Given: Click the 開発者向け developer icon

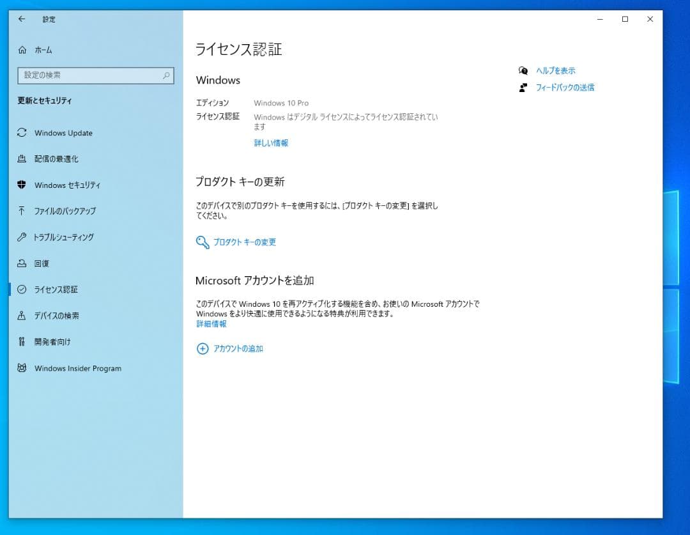Looking at the screenshot, I should [21, 341].
